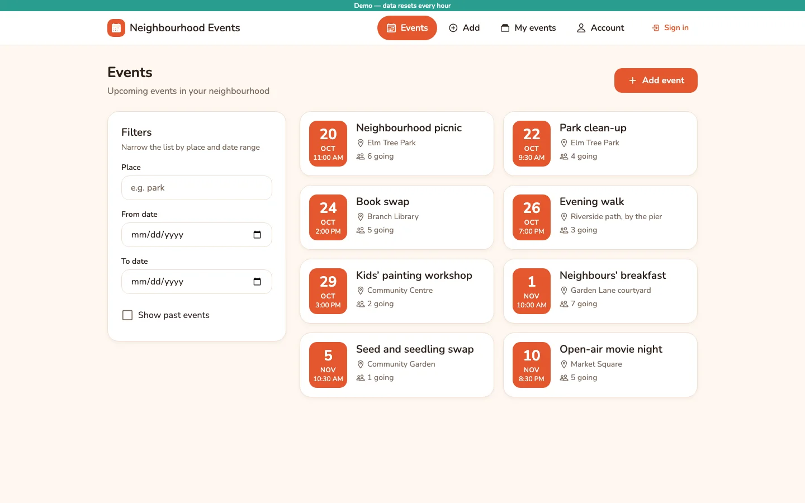The height and width of the screenshot is (503, 805).
Task: Click the attendees icon on Park clean-up card
Action: tap(564, 156)
